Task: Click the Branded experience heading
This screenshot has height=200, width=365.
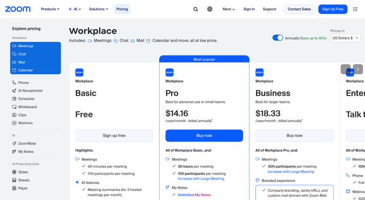Action: (x=278, y=180)
